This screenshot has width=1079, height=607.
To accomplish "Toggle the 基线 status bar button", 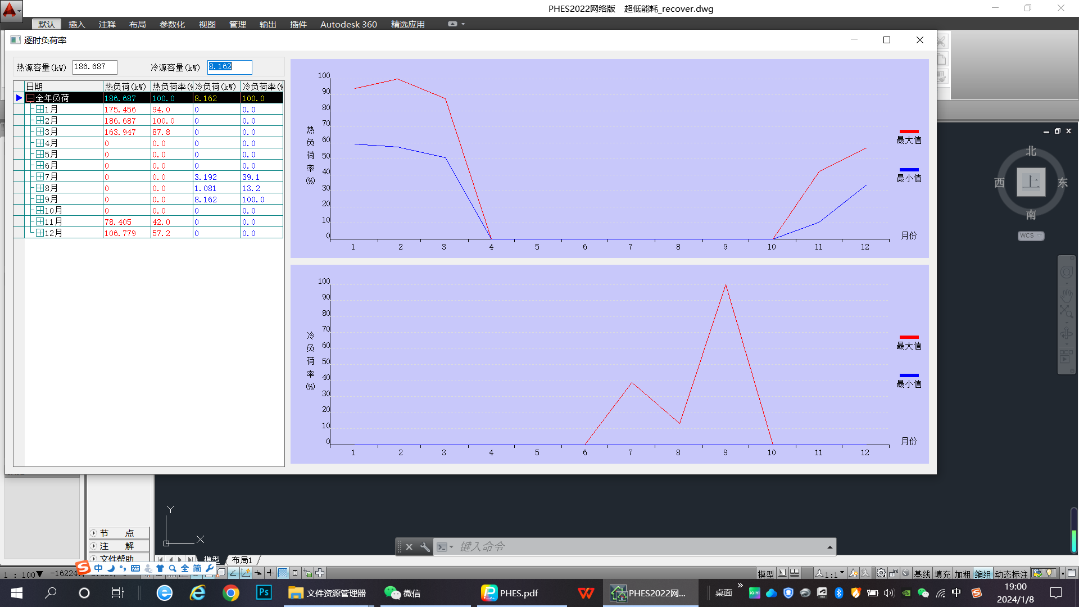I will [922, 574].
